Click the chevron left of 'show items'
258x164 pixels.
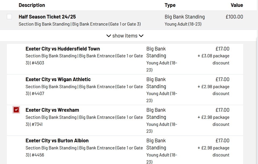(109, 36)
